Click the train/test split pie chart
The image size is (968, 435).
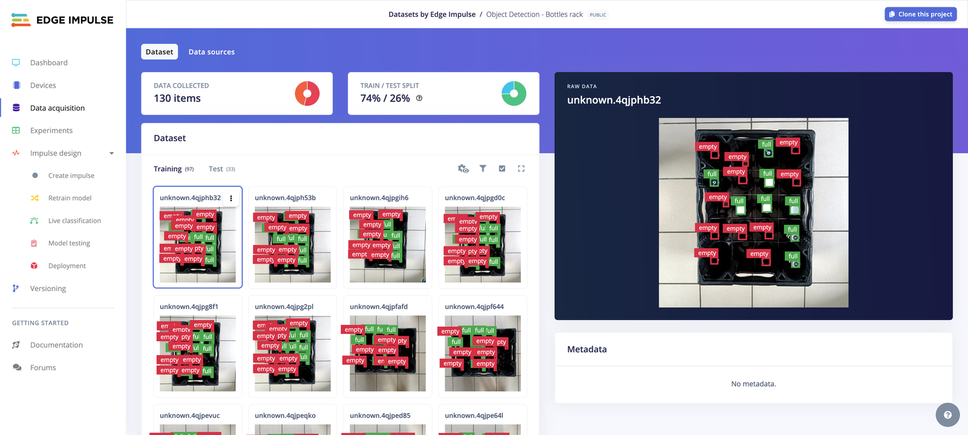514,94
